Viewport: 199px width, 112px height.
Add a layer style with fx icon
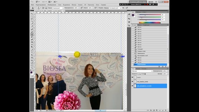coord(151,110)
